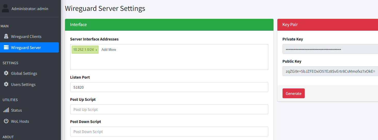Click the Users Settings gear icon
Screen dimensions: 378x140
point(6,85)
